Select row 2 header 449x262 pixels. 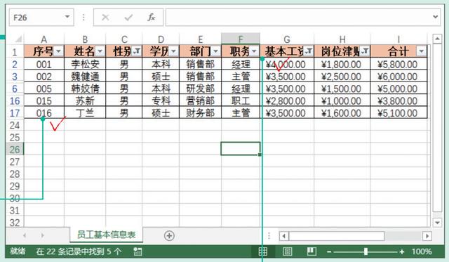(15, 64)
